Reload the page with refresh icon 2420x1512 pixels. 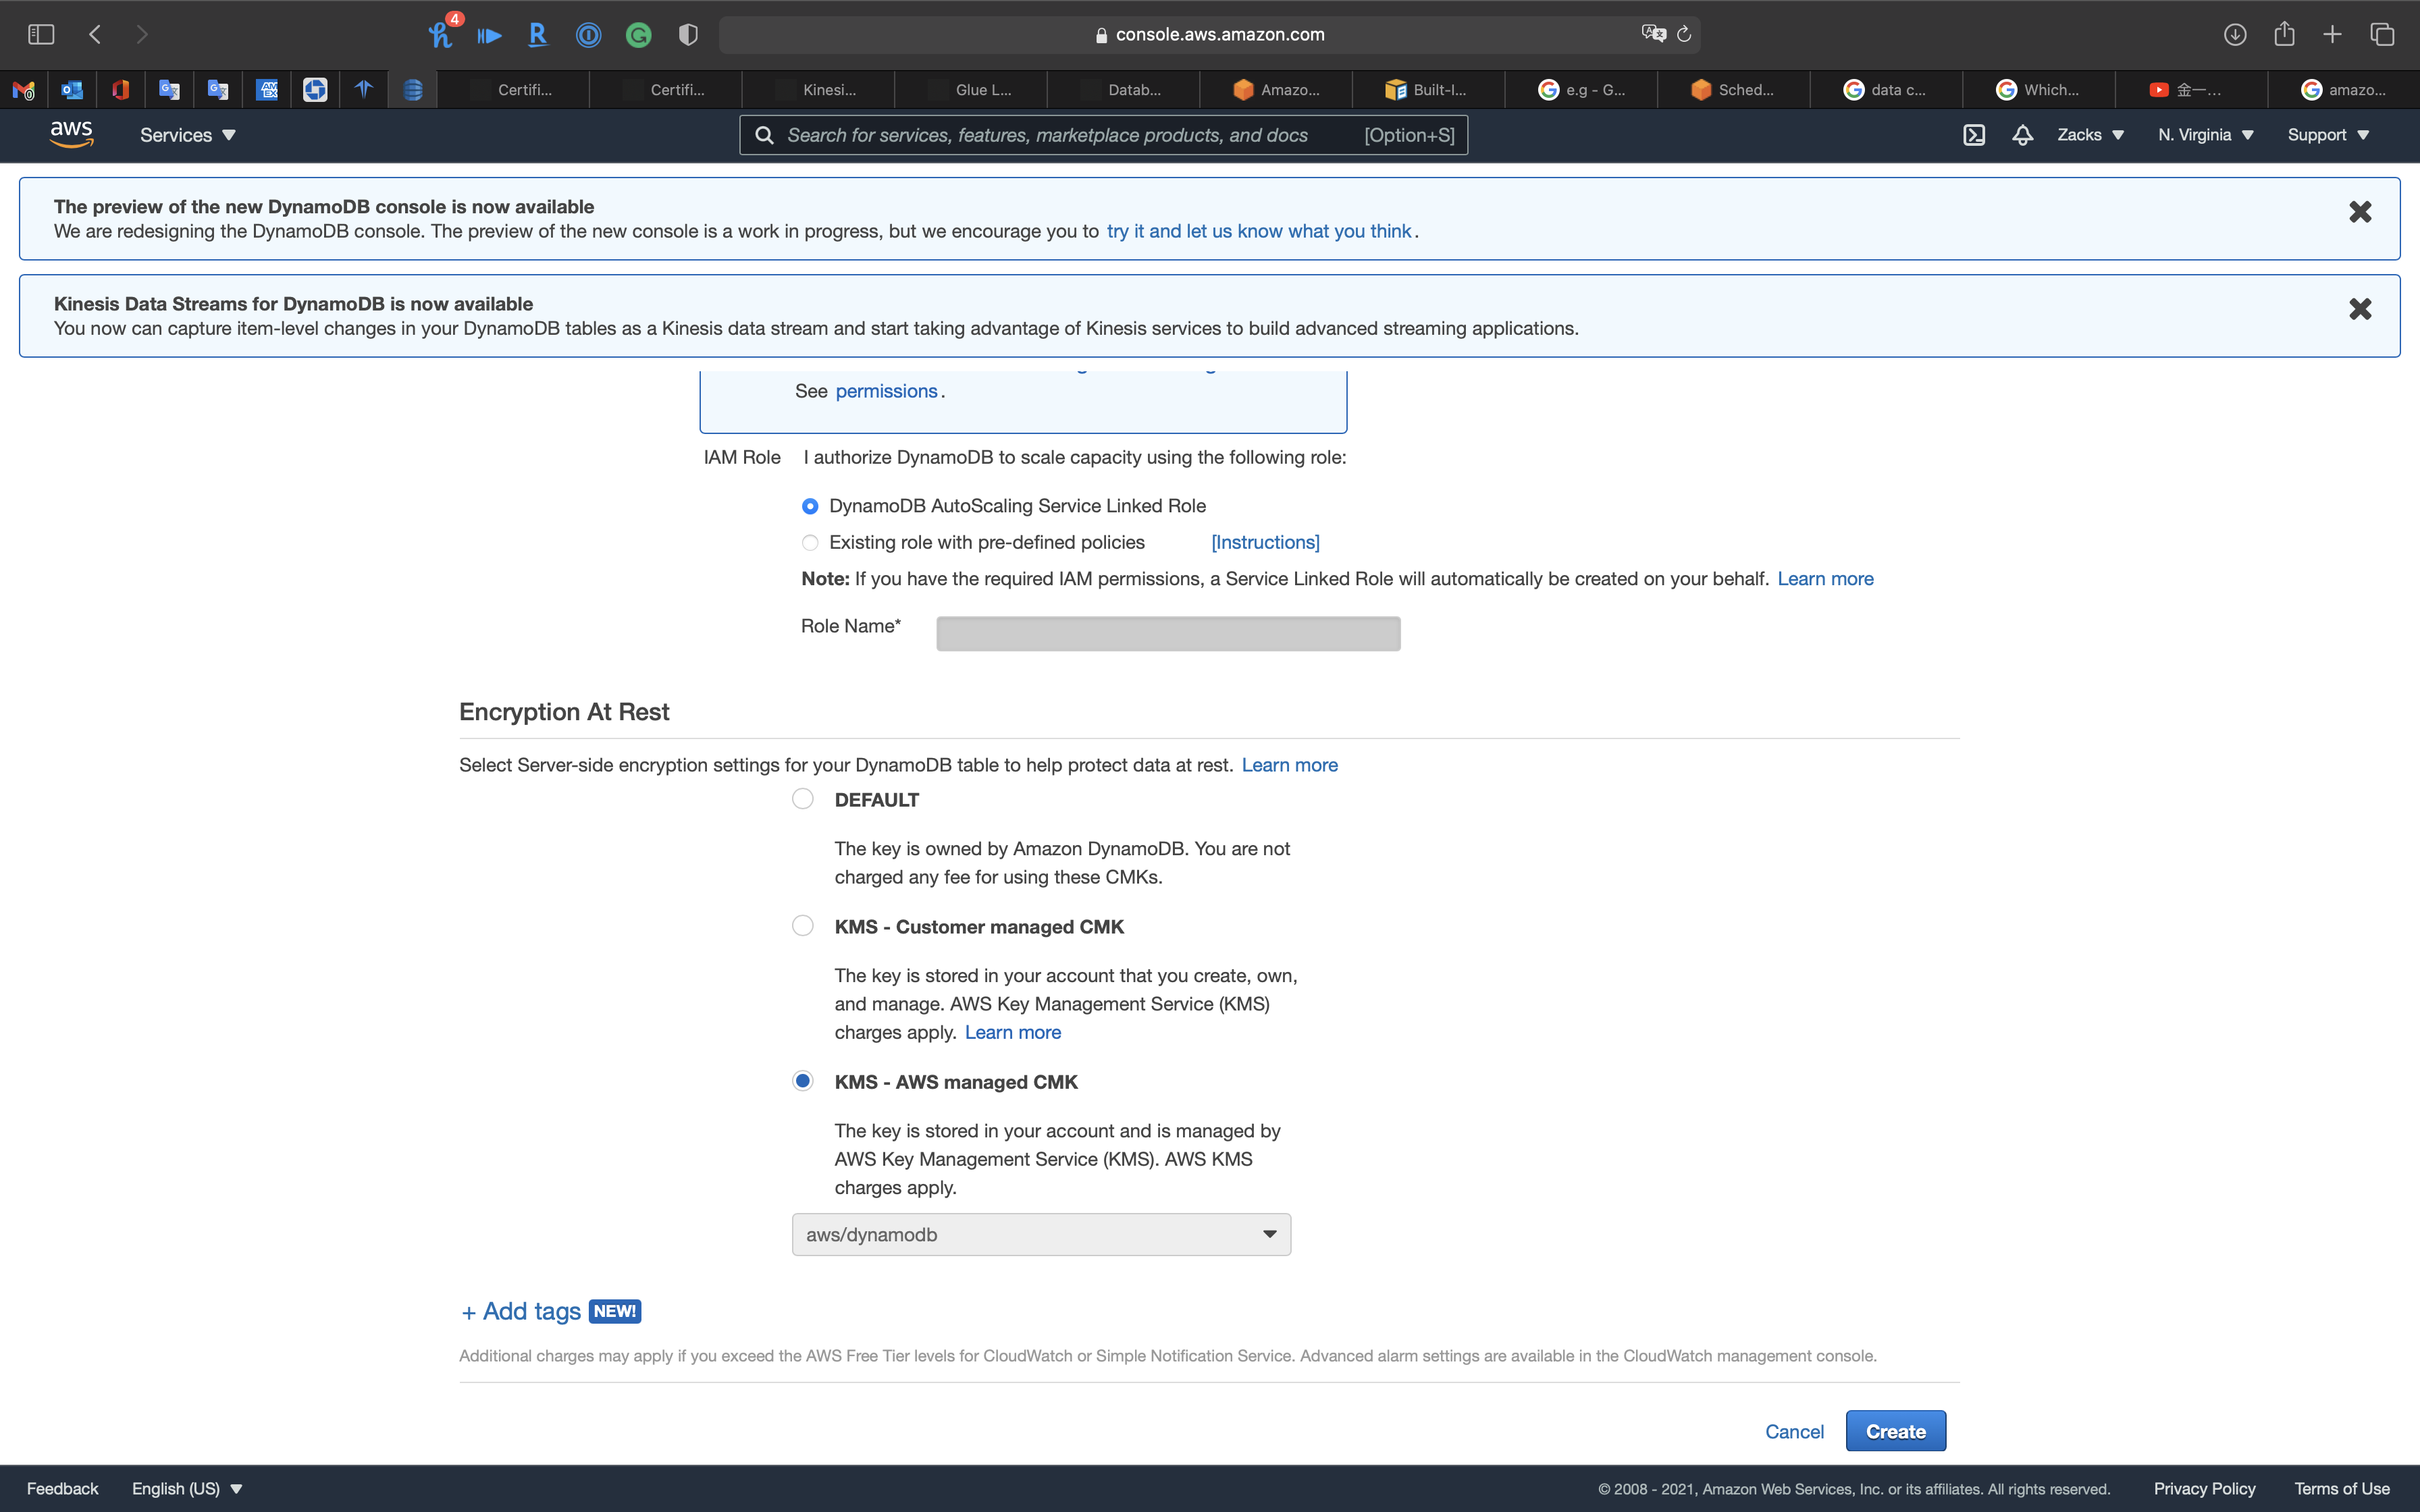(1684, 34)
